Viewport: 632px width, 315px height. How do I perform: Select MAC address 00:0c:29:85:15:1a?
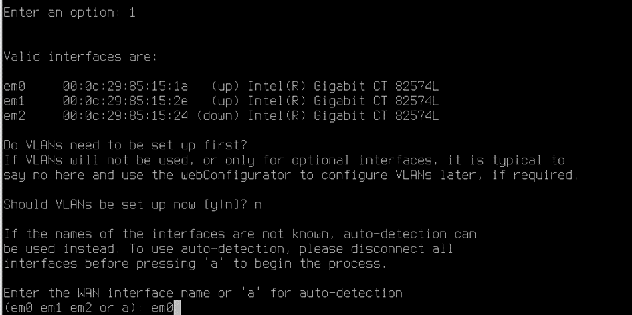tap(125, 87)
